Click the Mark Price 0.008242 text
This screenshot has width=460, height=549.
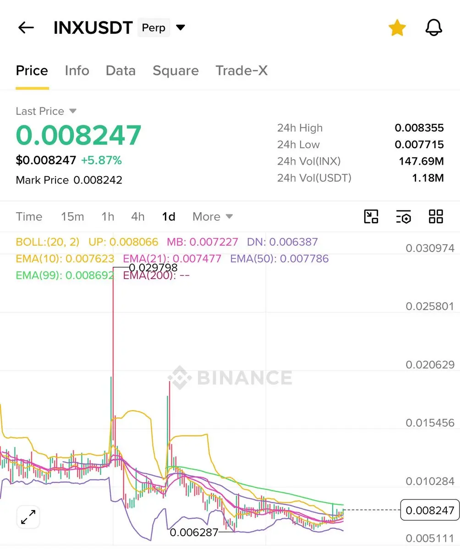coord(69,180)
